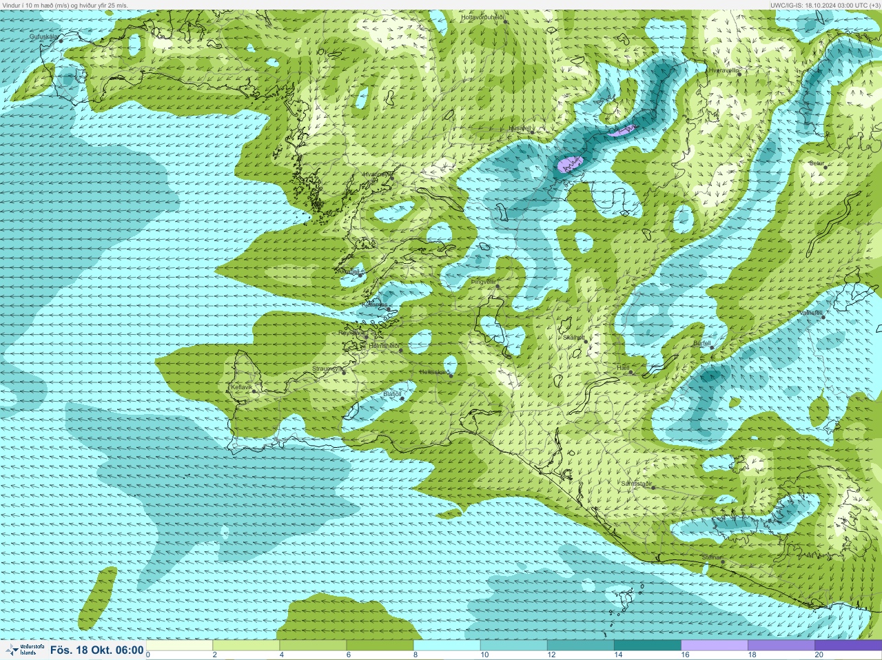This screenshot has height=660, width=882.
Task: Click the 10–12 m/s legend color swatch
Action: (513, 646)
